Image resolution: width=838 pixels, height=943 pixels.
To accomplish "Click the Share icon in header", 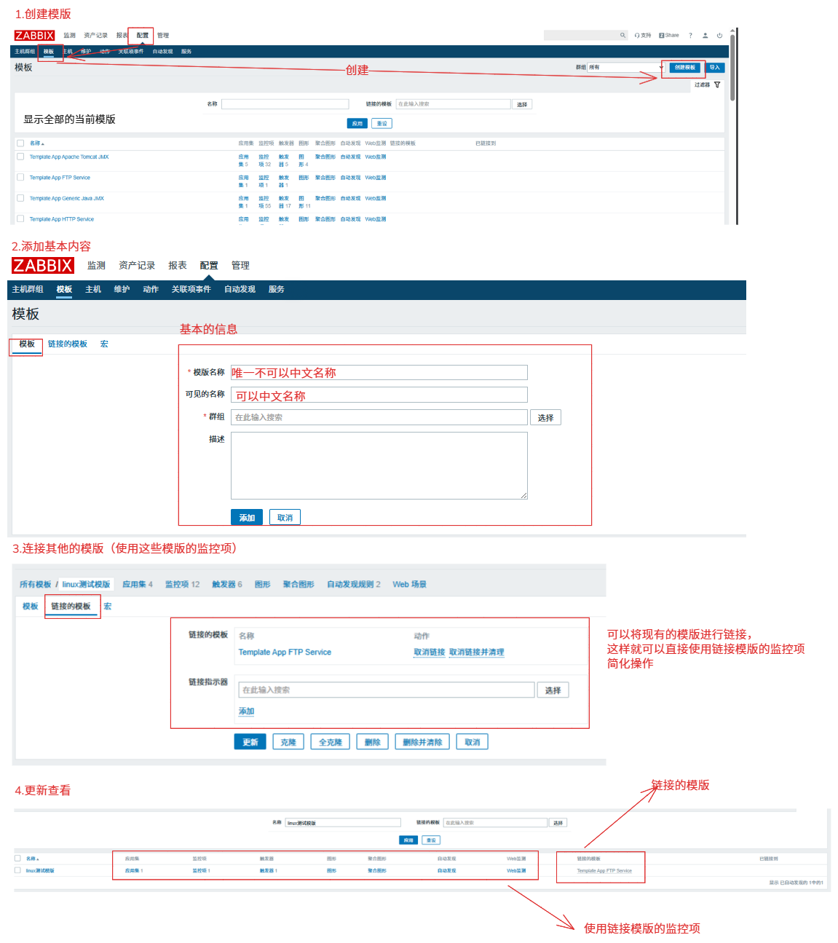I will click(668, 35).
